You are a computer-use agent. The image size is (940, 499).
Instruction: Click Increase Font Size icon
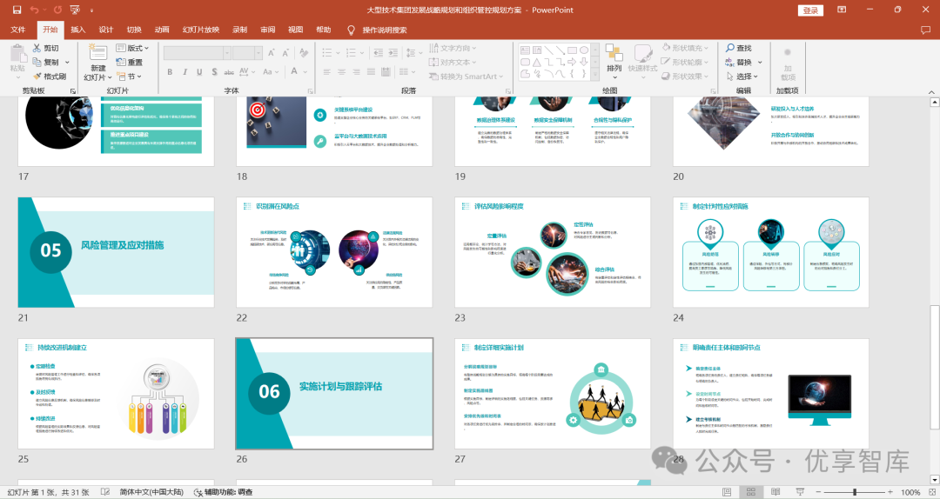point(272,53)
